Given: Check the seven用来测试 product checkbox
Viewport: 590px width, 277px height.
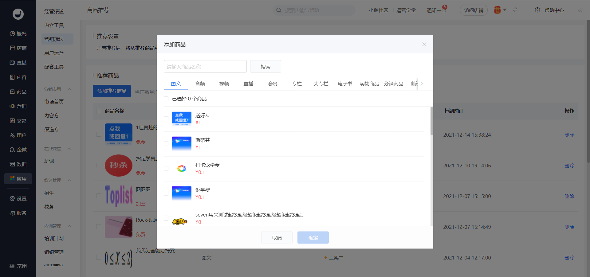Looking at the screenshot, I should point(166,218).
